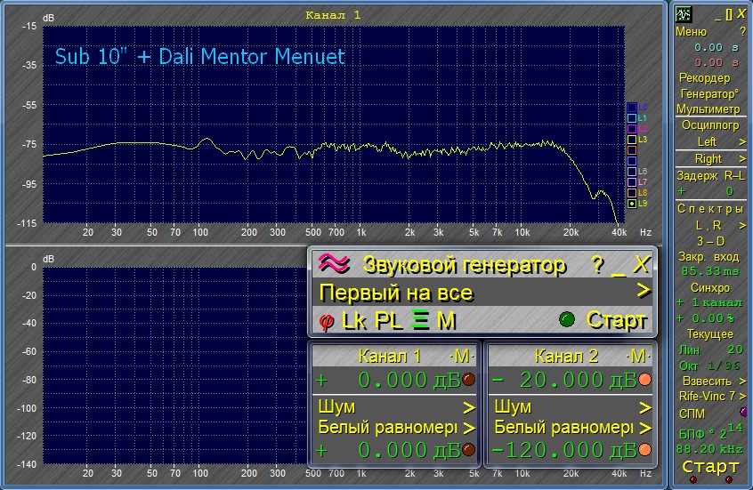Click the Текущее label
Viewport: 753px width, 490px height.
[x=709, y=334]
